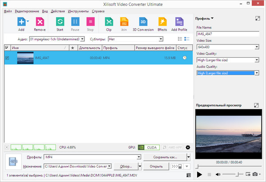Toggle CUDA GPU acceleration
266x182 pixels.
click(149, 147)
